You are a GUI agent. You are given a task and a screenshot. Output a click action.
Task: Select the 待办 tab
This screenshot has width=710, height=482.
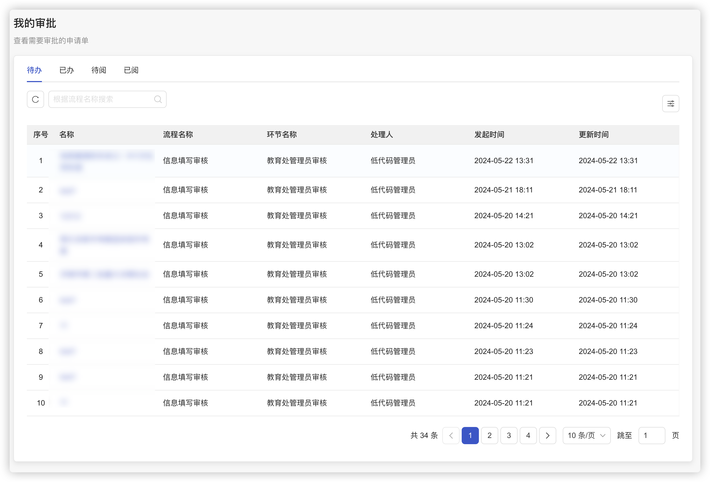34,70
